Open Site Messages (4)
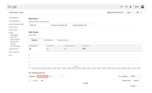Screen dimensions: 152x93 pos(14,21)
